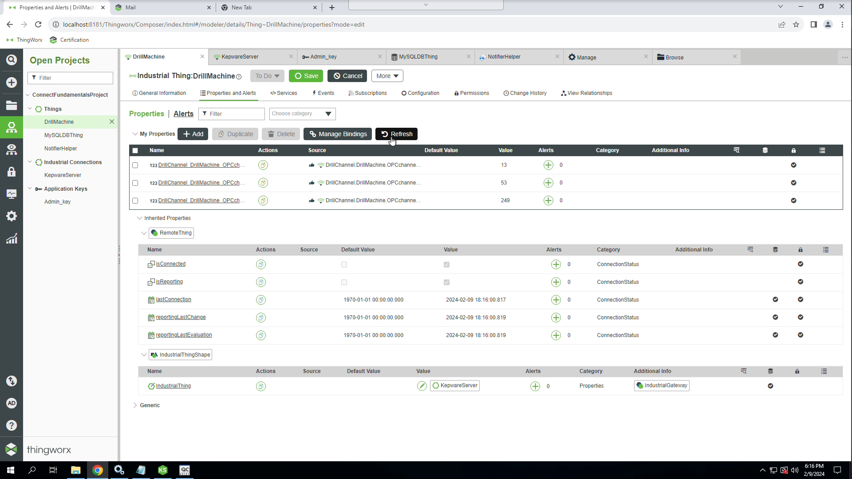
Task: Open the Settings gear icon in sidebar
Action: click(x=12, y=216)
